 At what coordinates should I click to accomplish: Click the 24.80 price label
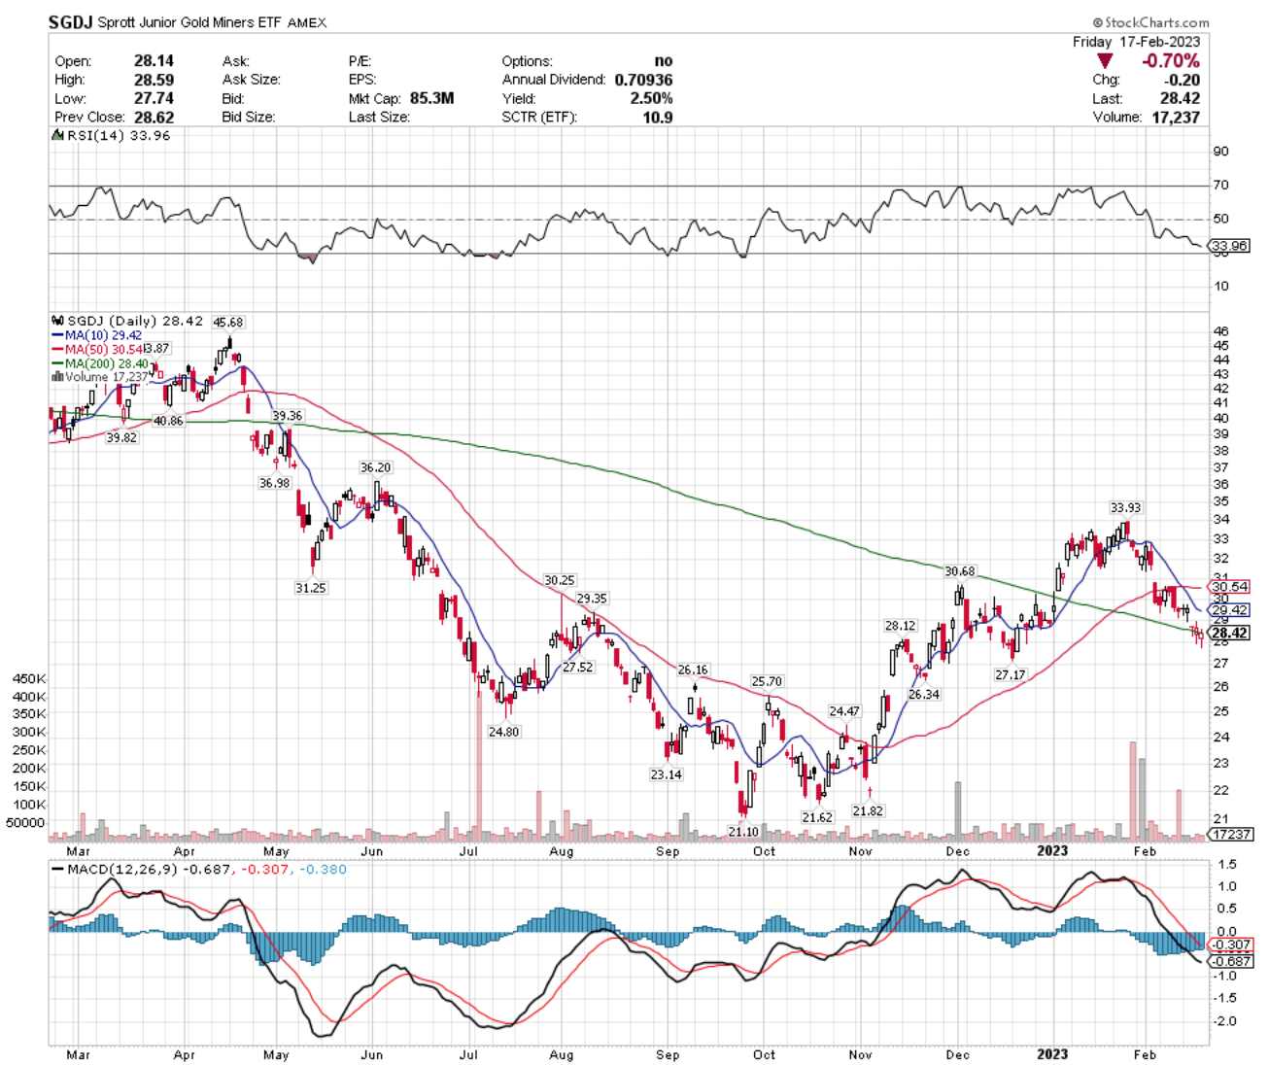pyautogui.click(x=503, y=732)
